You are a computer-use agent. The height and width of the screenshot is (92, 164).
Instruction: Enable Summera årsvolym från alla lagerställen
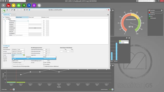tap(13, 66)
